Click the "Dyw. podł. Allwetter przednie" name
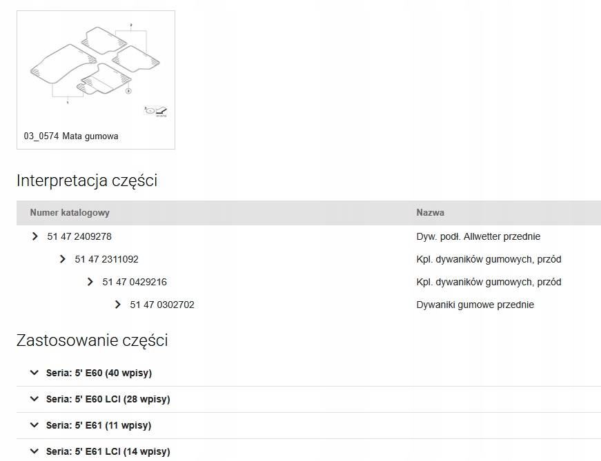Viewport: 601px width, 461px height. [x=478, y=236]
